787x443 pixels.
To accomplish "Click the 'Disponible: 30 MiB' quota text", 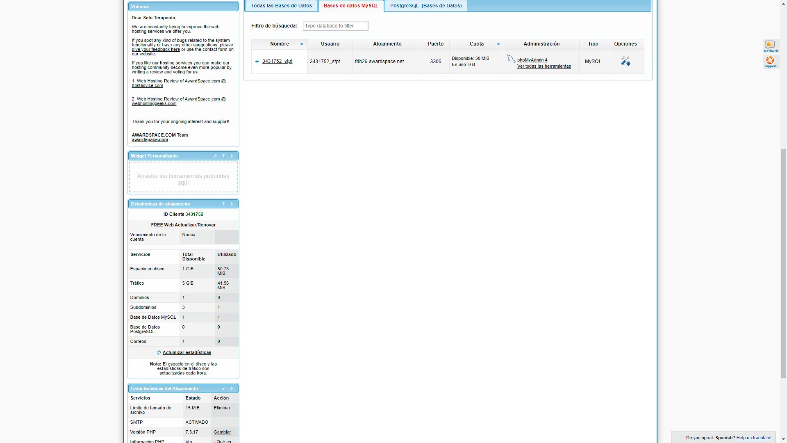I will coord(471,58).
